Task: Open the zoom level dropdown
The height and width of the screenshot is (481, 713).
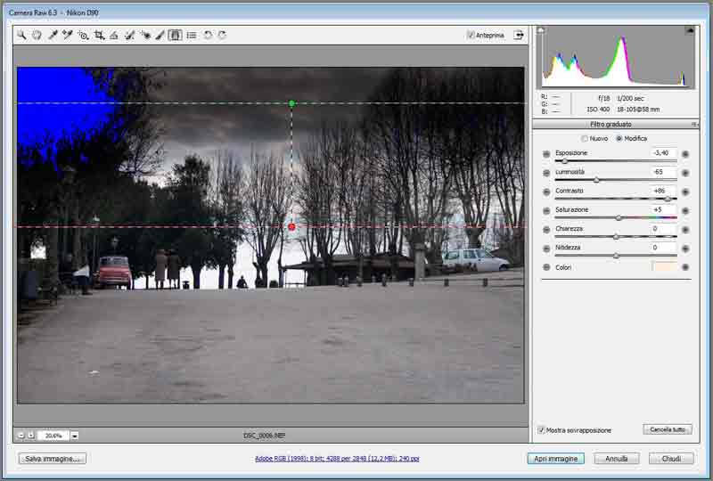Action: pos(75,436)
